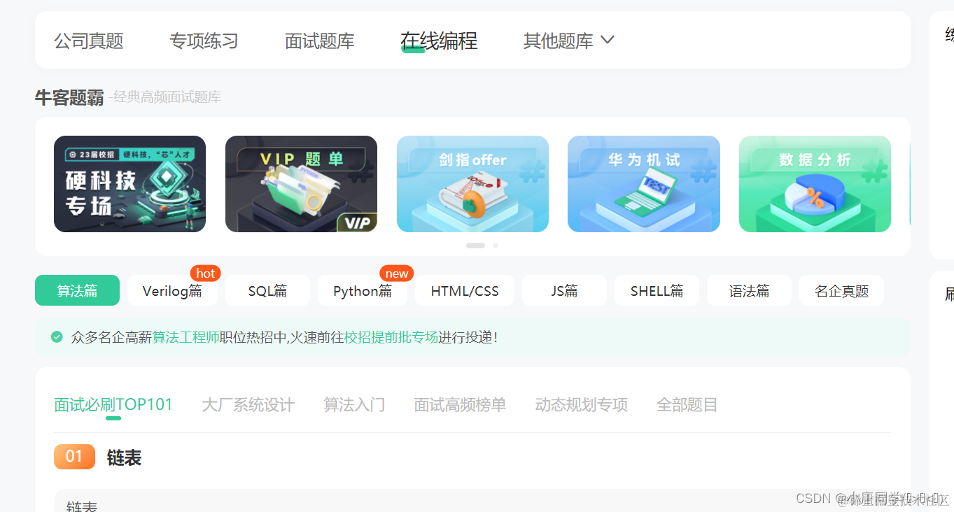
Task: Select the HTML/CSS category
Action: coord(465,290)
